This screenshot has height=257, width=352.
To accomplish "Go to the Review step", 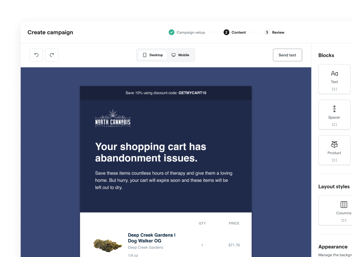I will (x=274, y=32).
